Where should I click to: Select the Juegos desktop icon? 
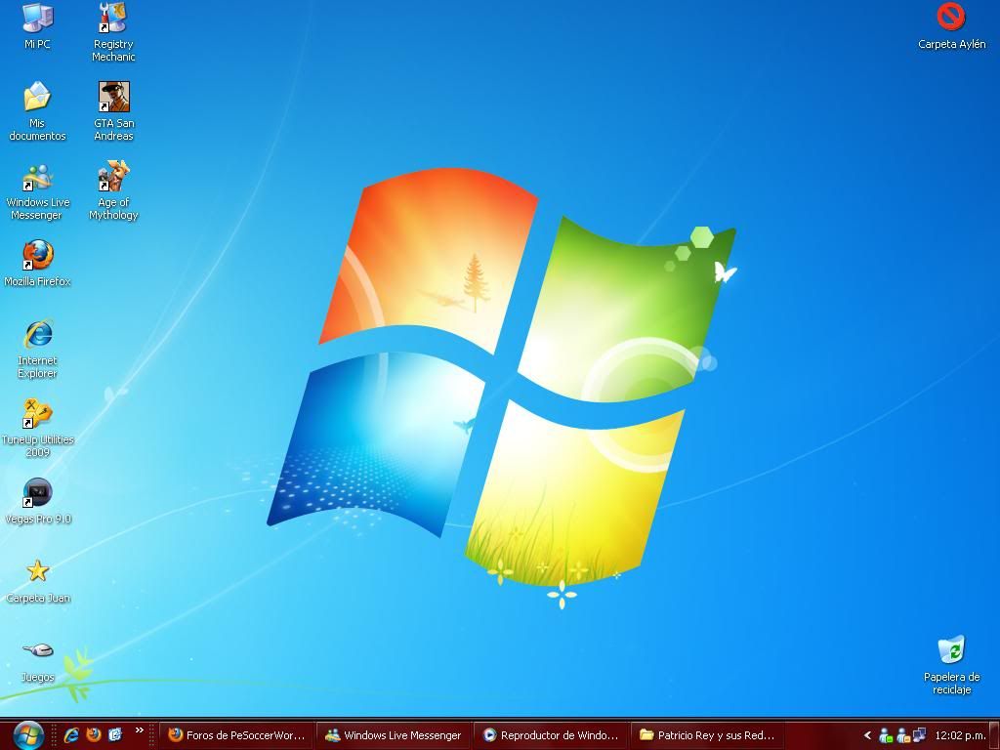pos(37,661)
